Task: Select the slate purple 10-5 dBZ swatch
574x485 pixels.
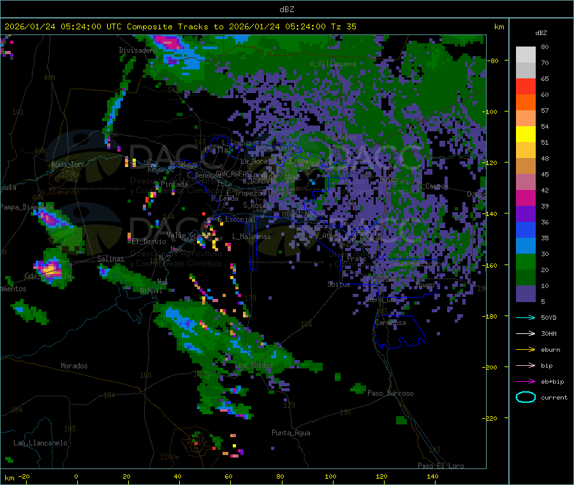Action: (x=526, y=294)
